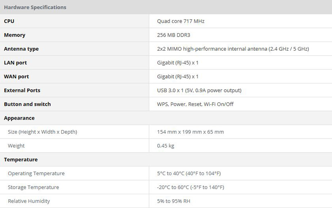The width and height of the screenshot is (332, 208).
Task: Click the WAN port label
Action: click(16, 77)
